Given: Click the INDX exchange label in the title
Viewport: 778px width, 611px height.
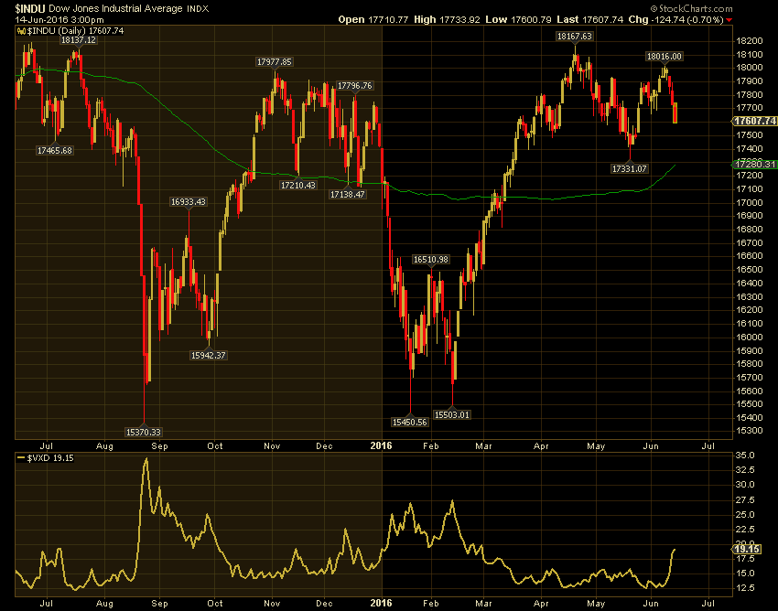Looking at the screenshot, I should [x=198, y=9].
